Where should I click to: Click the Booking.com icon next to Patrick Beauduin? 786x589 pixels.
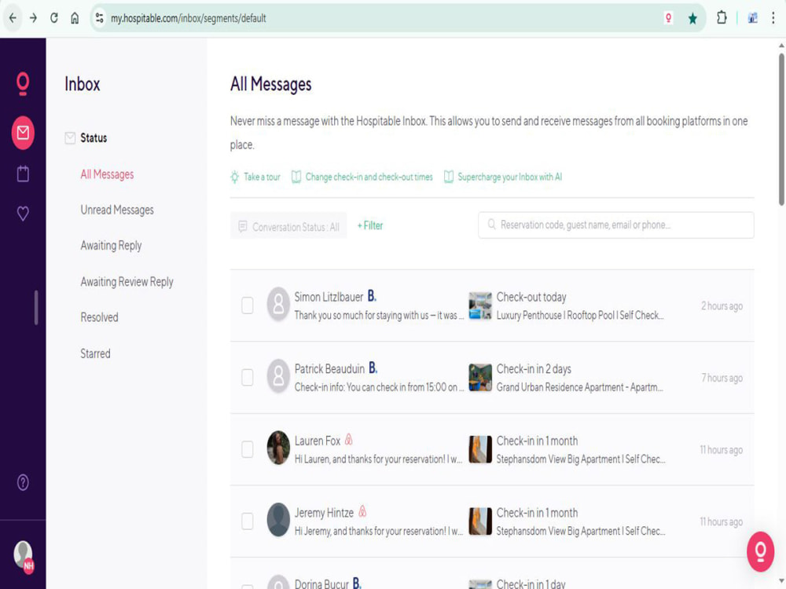373,368
